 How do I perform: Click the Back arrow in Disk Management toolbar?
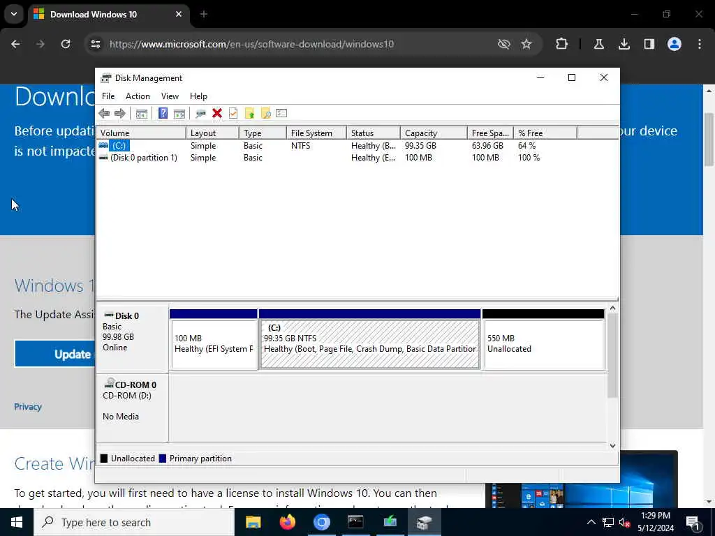(104, 114)
